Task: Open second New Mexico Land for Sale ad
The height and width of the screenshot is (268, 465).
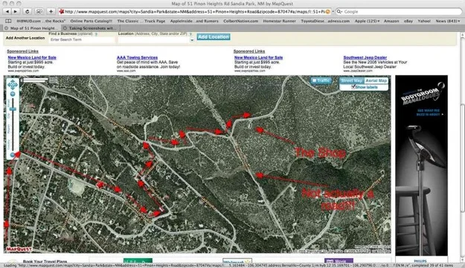Action: 259,57
